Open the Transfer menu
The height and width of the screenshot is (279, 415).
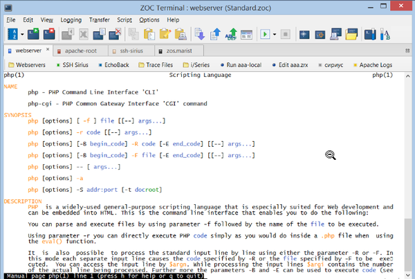click(99, 20)
